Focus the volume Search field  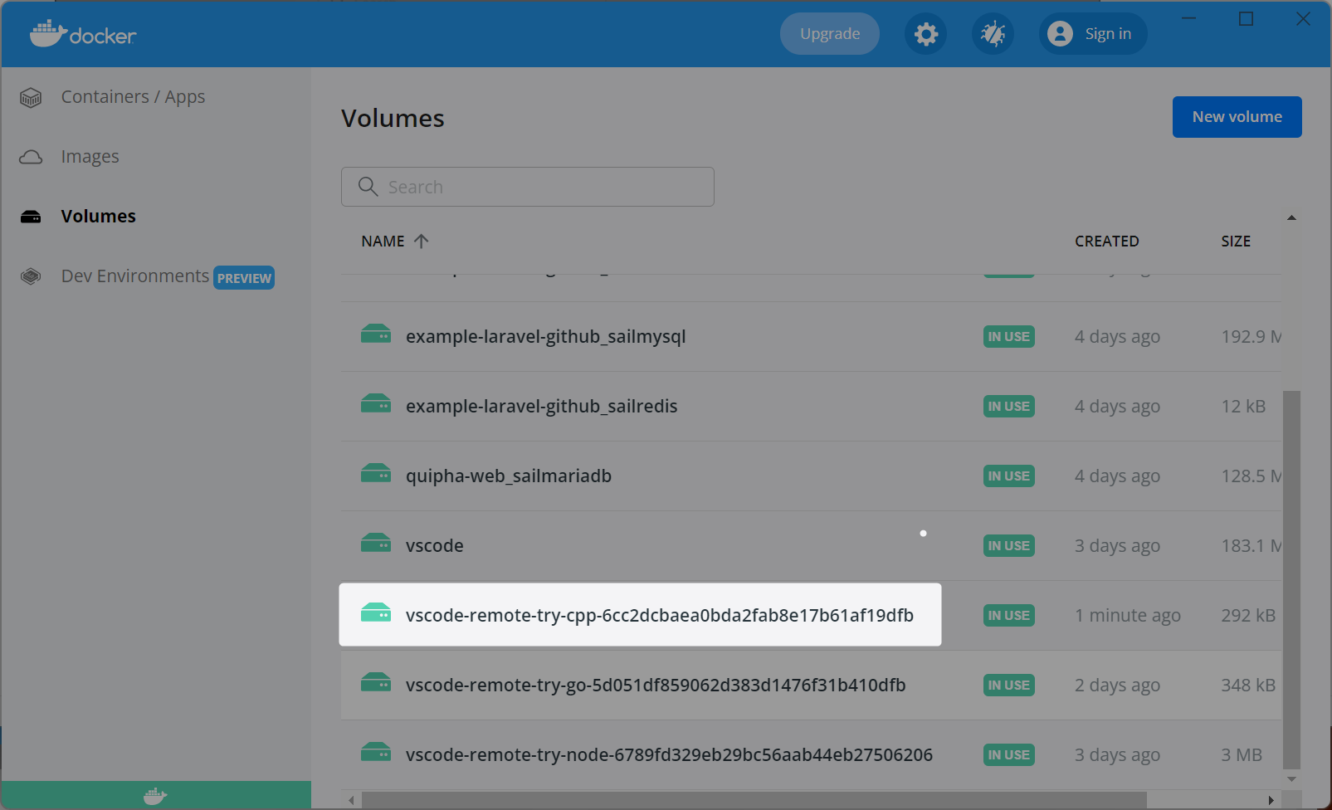coord(528,187)
